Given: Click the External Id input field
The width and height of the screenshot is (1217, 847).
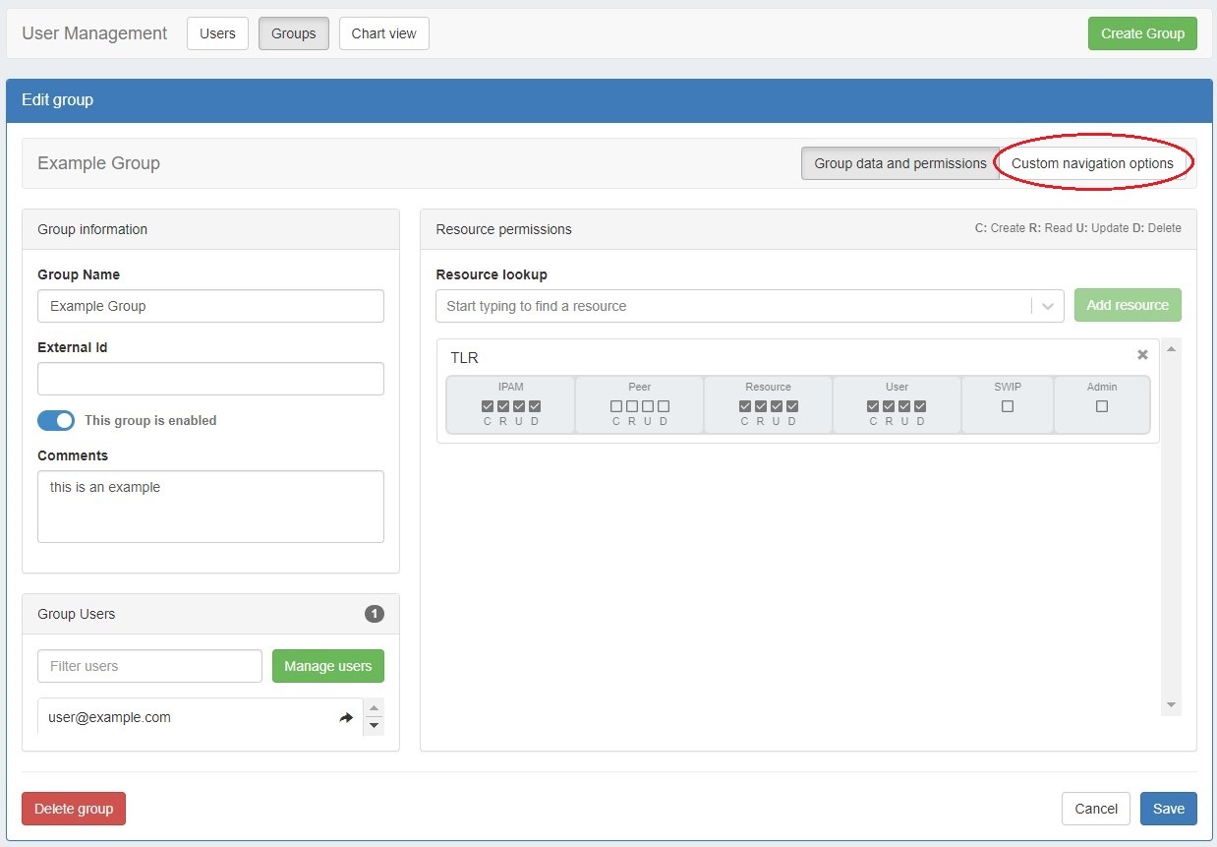Looking at the screenshot, I should click(210, 379).
